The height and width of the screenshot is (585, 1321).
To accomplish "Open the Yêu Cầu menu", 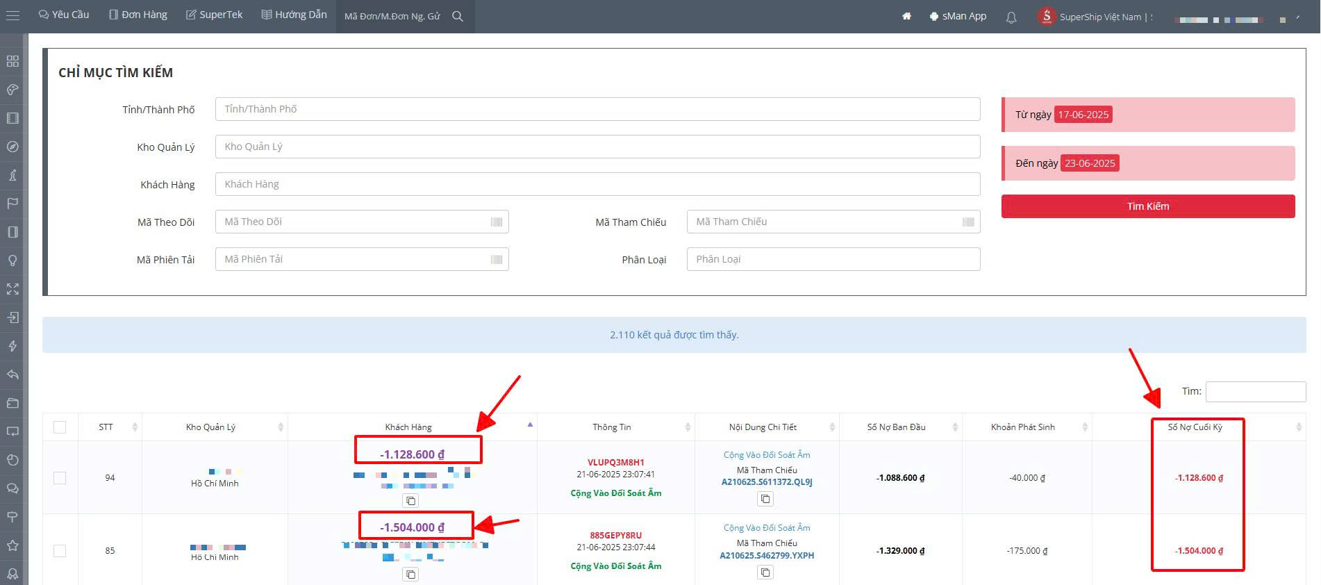I will (x=64, y=15).
